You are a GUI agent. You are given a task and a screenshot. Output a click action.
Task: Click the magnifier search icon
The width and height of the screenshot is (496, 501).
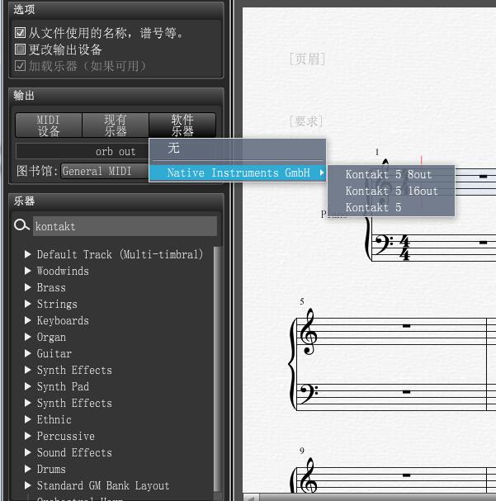(21, 226)
